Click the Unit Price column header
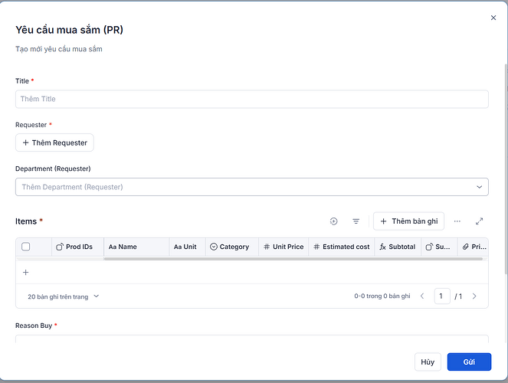 coord(283,247)
